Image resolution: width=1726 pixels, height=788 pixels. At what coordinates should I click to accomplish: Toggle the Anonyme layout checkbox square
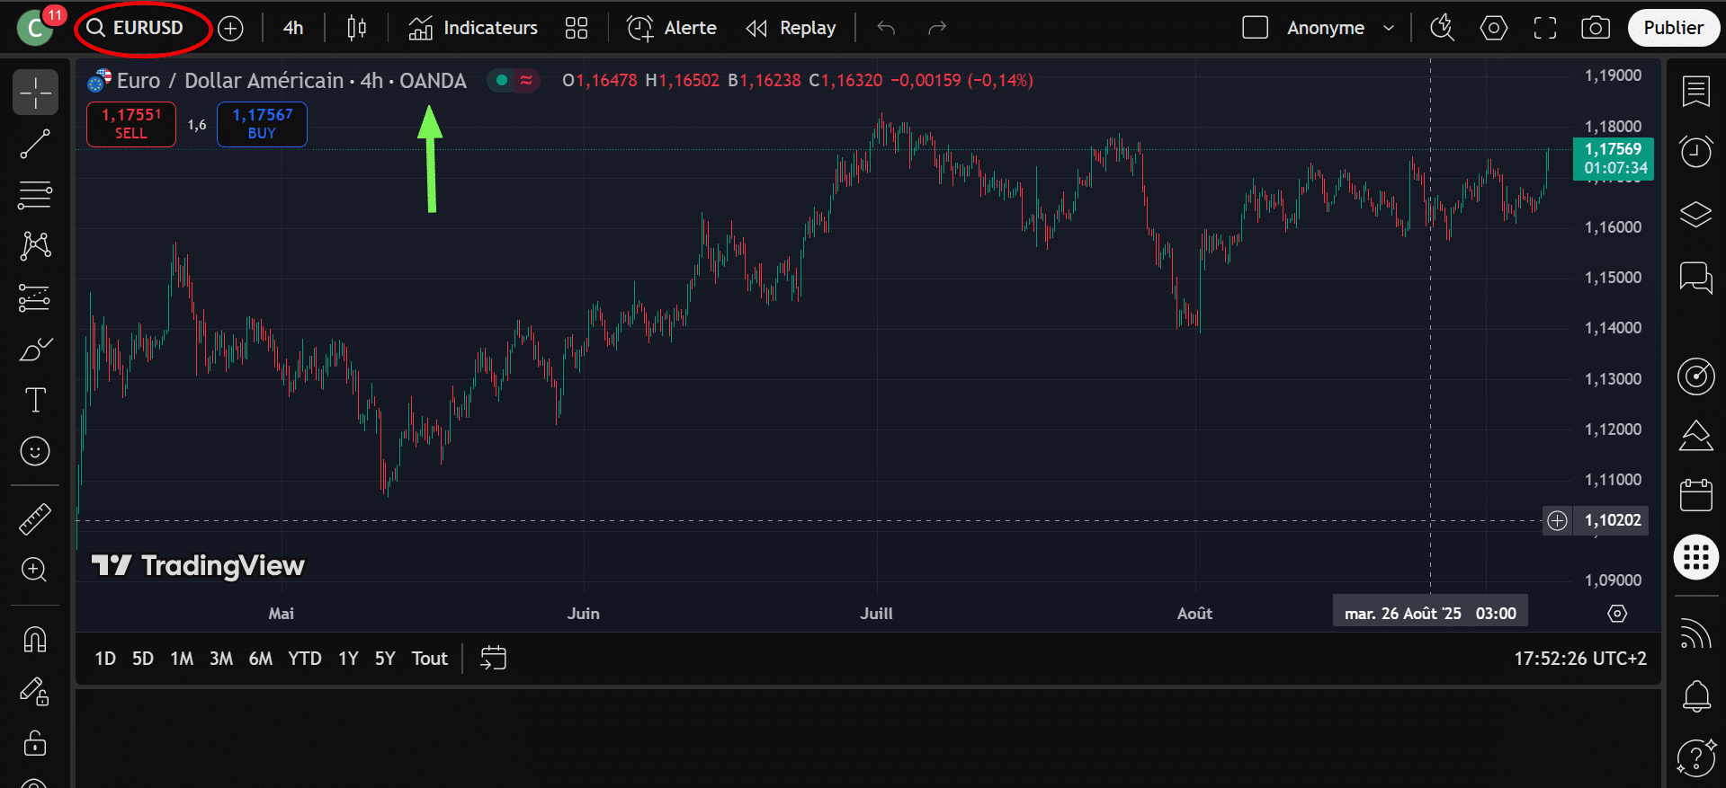[x=1255, y=28]
